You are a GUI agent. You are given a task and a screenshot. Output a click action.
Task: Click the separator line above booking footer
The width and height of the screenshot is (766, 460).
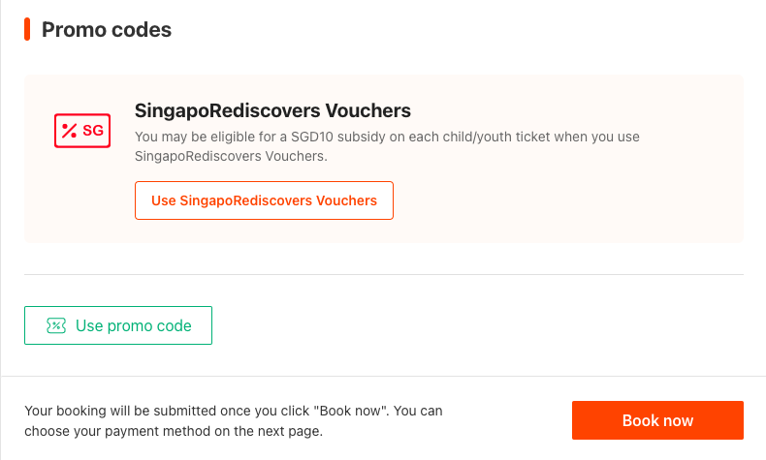pyautogui.click(x=384, y=376)
